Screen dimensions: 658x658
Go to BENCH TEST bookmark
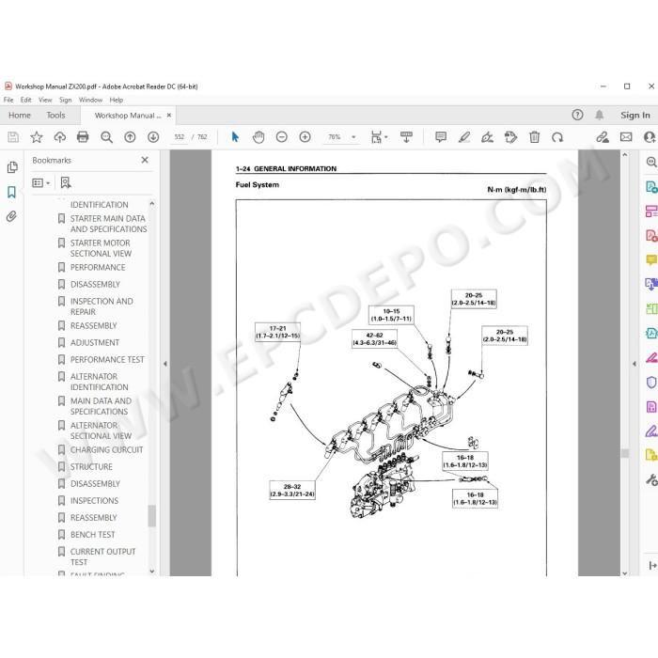(92, 535)
